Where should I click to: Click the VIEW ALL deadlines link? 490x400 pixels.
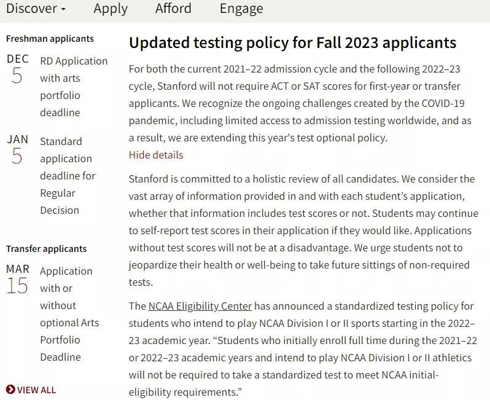pyautogui.click(x=36, y=390)
